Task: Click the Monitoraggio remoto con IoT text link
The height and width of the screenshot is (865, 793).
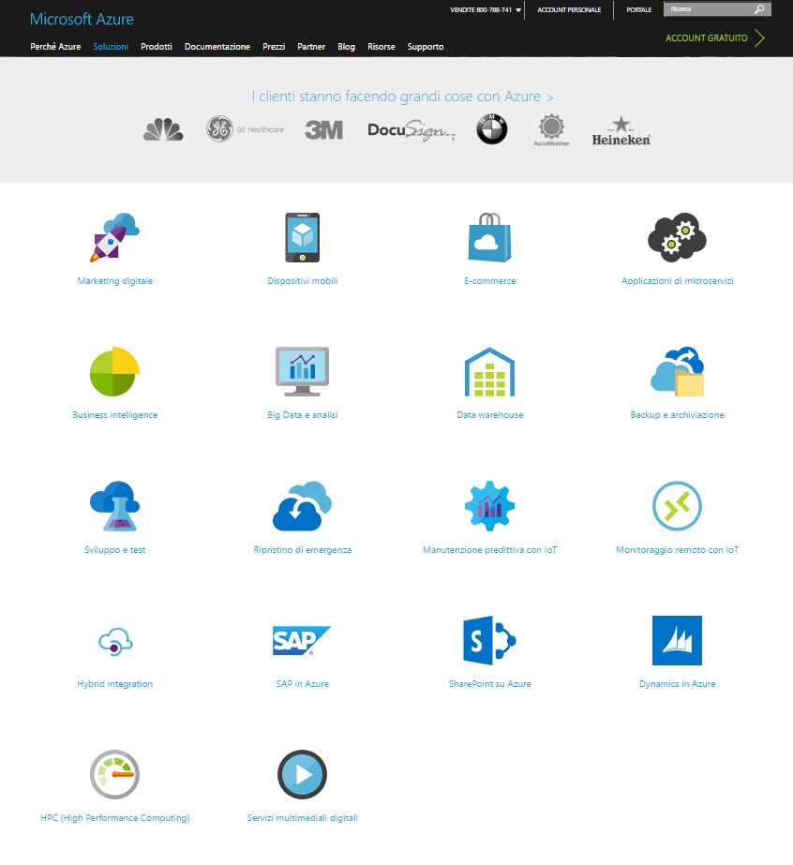Action: (x=677, y=550)
